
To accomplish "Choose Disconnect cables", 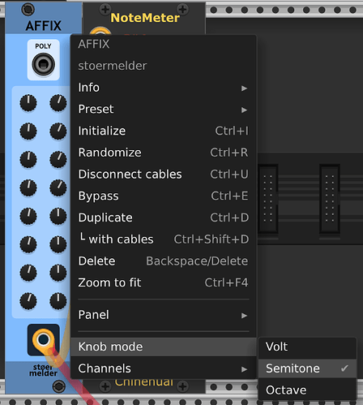I will (163, 174).
